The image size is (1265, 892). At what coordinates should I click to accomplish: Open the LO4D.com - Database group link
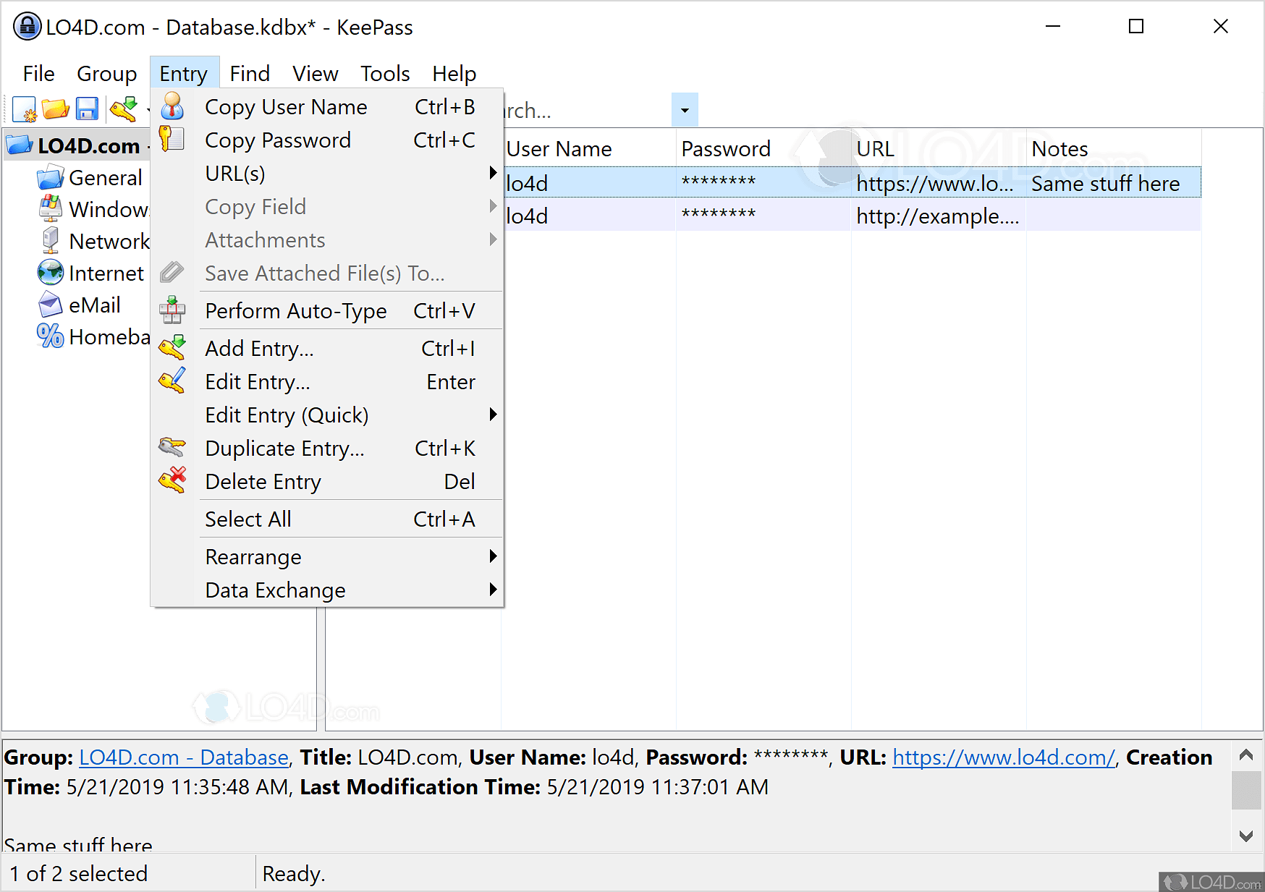[x=184, y=757]
